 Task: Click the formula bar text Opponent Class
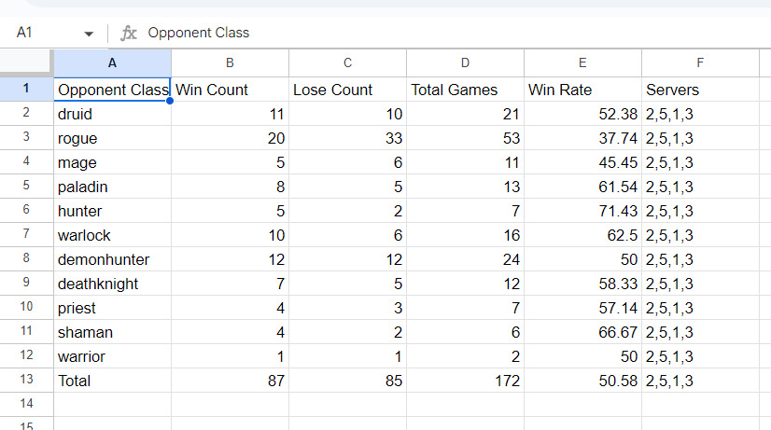[199, 33]
